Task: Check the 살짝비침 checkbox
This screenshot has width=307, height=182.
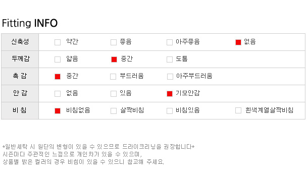Action: point(114,111)
